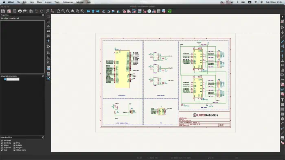285x160 pixels.
Task: Open the File menu
Action: click(18, 2)
